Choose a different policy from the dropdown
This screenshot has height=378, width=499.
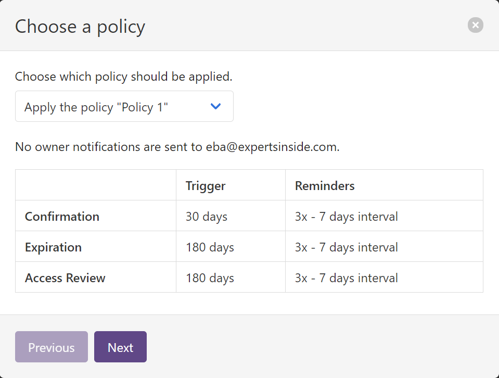tap(124, 106)
